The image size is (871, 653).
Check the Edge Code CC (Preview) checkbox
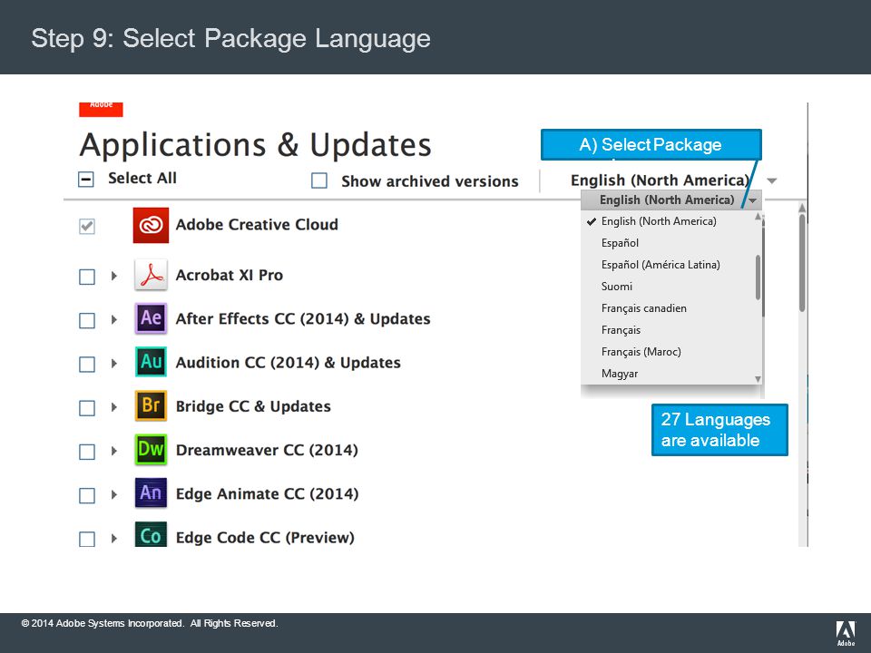(87, 539)
